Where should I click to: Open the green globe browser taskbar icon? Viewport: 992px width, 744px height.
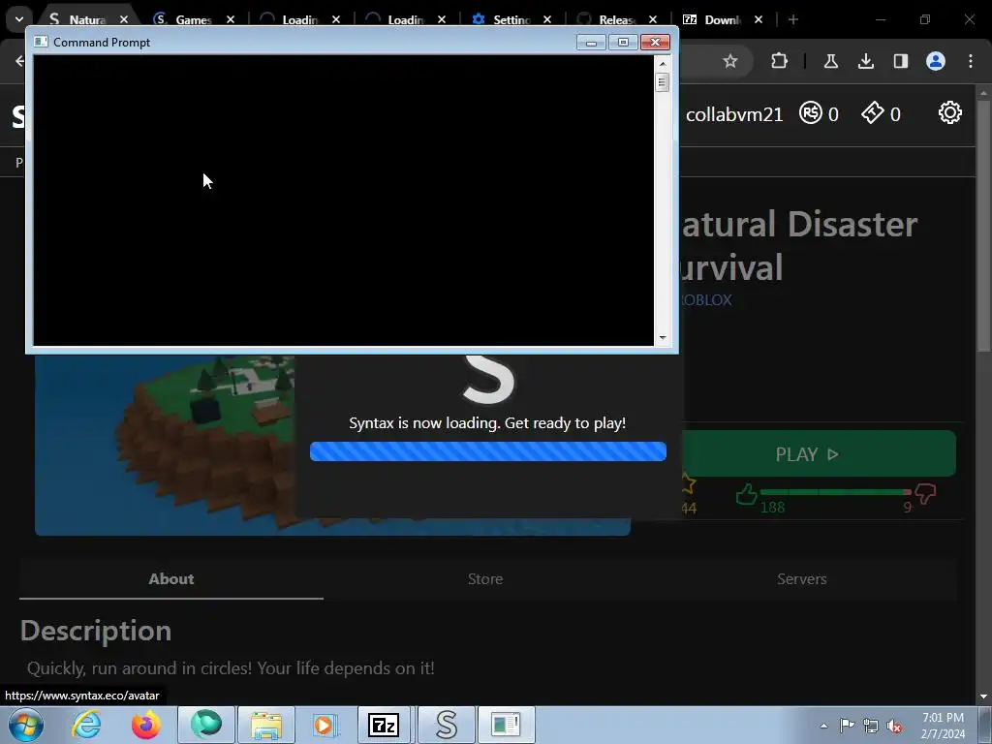[205, 725]
